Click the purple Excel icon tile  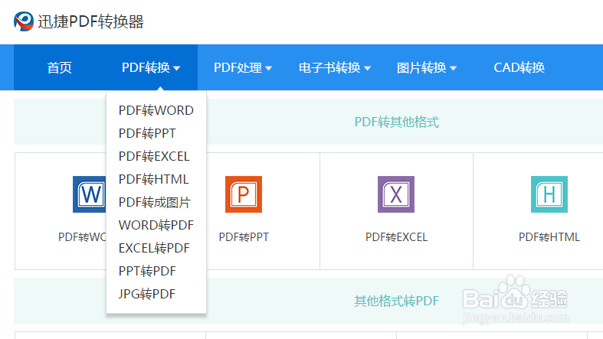click(x=396, y=194)
